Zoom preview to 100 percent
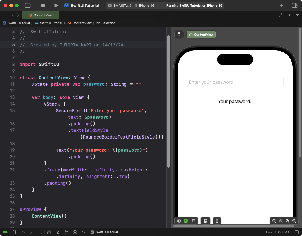Image resolution: width=302 pixels, height=236 pixels. (x=281, y=221)
